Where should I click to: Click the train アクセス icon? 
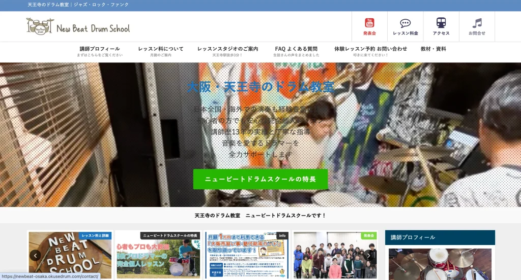(x=441, y=26)
